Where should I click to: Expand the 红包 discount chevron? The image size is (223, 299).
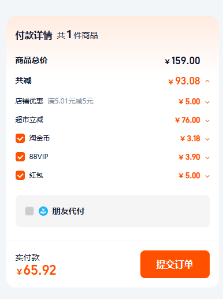coord(207,176)
